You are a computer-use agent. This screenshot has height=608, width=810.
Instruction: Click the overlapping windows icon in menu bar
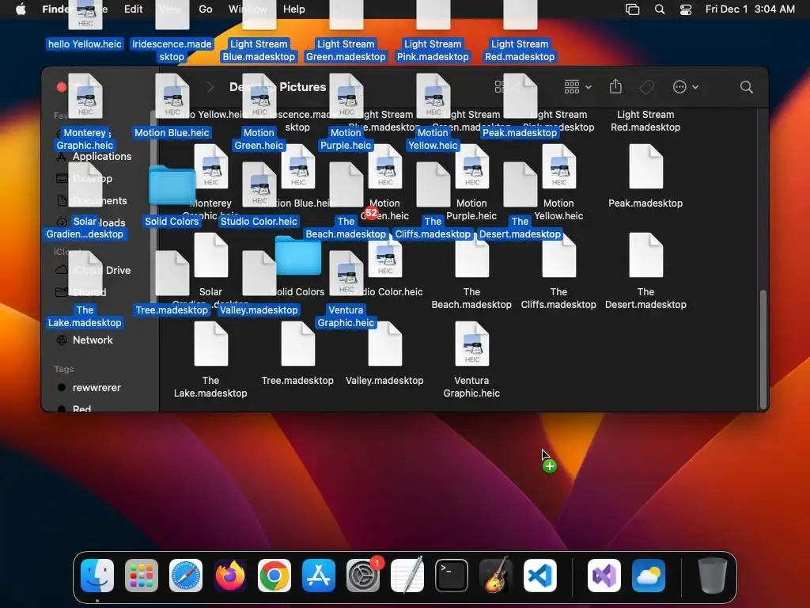pos(632,9)
